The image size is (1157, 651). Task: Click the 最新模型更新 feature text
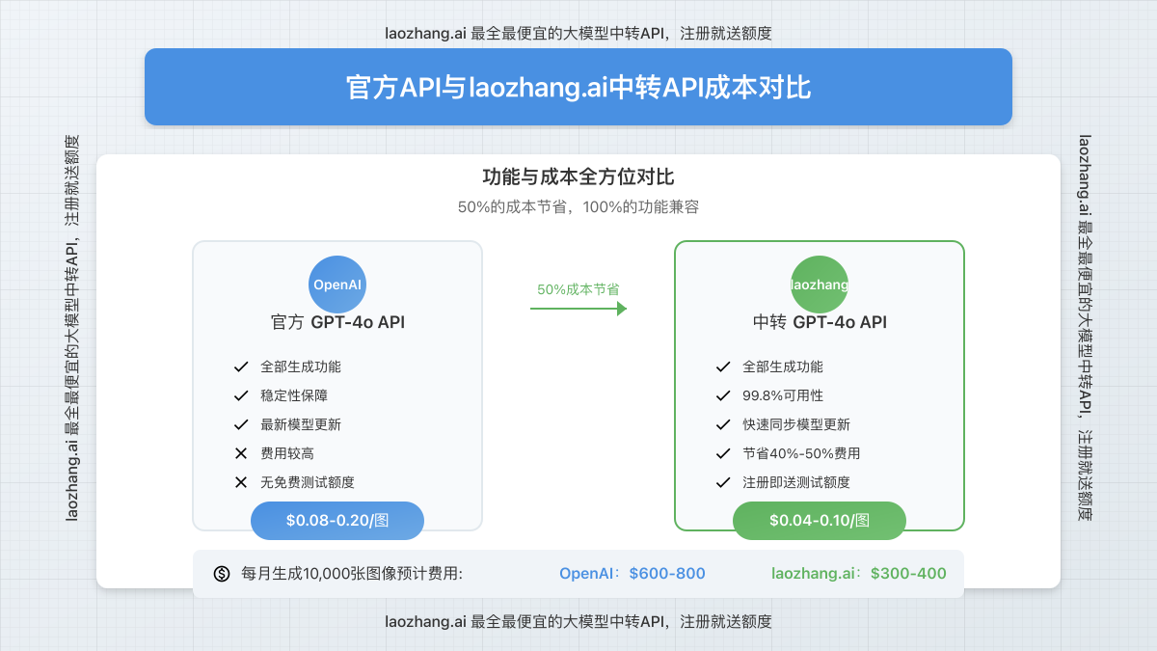click(x=301, y=424)
